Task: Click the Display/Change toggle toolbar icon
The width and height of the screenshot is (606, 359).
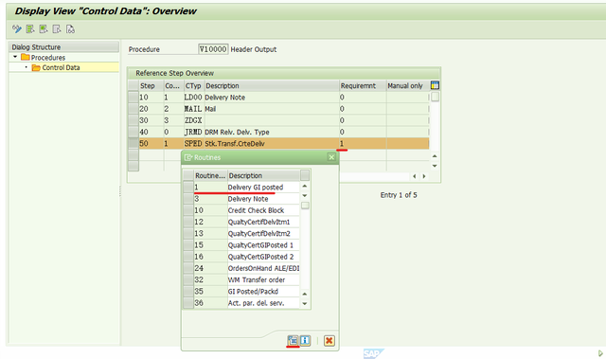Action: point(17,29)
